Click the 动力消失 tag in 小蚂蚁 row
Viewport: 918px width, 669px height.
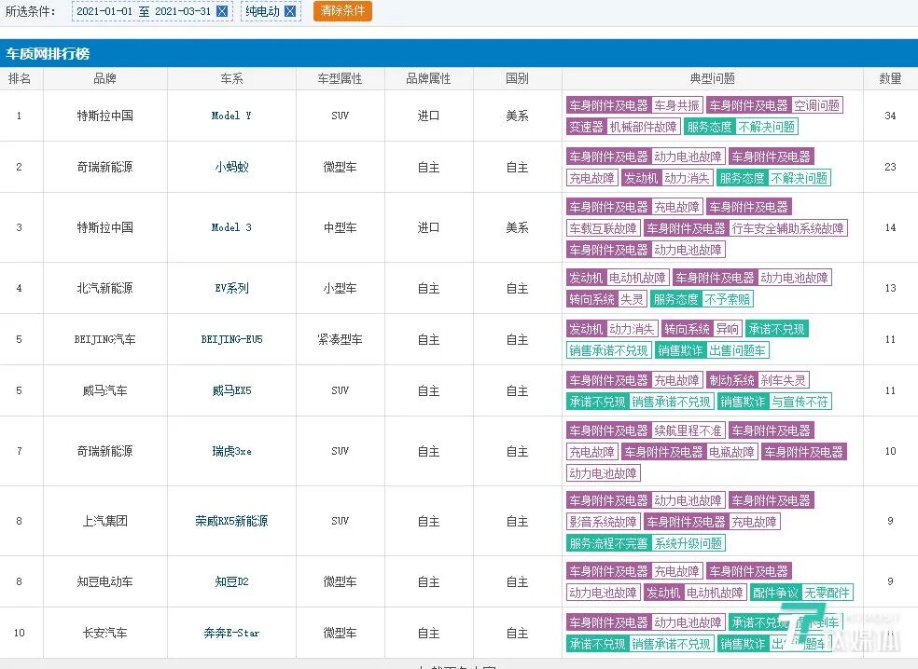coord(686,178)
